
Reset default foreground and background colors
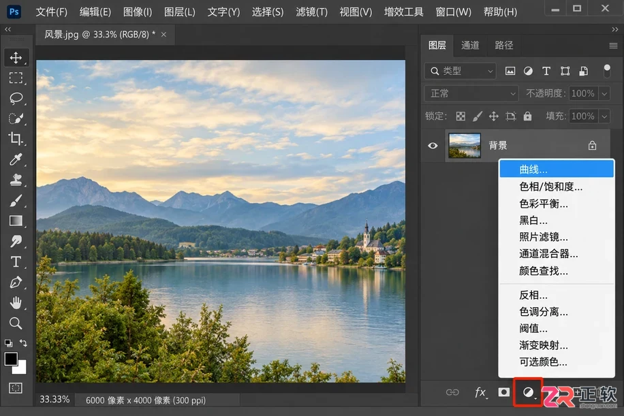coord(8,343)
